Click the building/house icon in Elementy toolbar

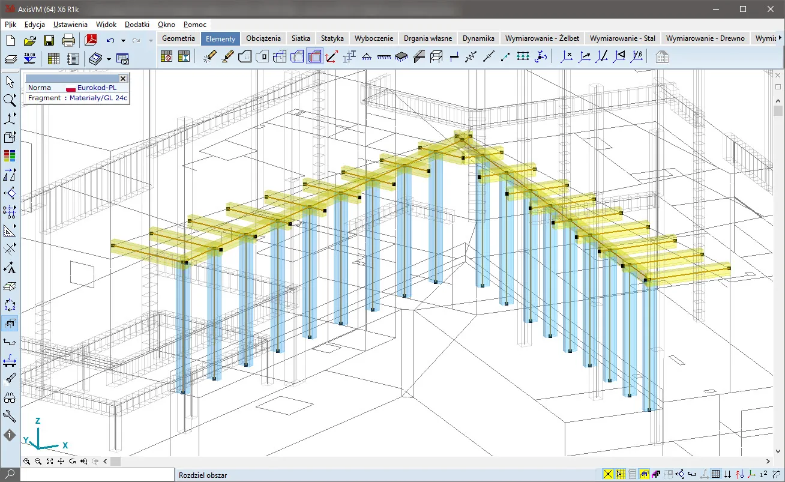coord(661,57)
